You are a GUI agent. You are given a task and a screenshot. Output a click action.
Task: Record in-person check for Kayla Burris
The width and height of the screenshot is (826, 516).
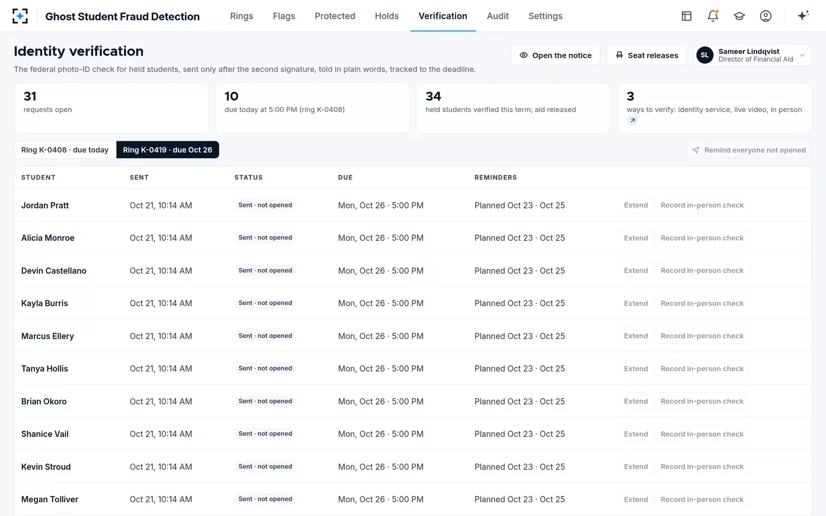point(702,303)
